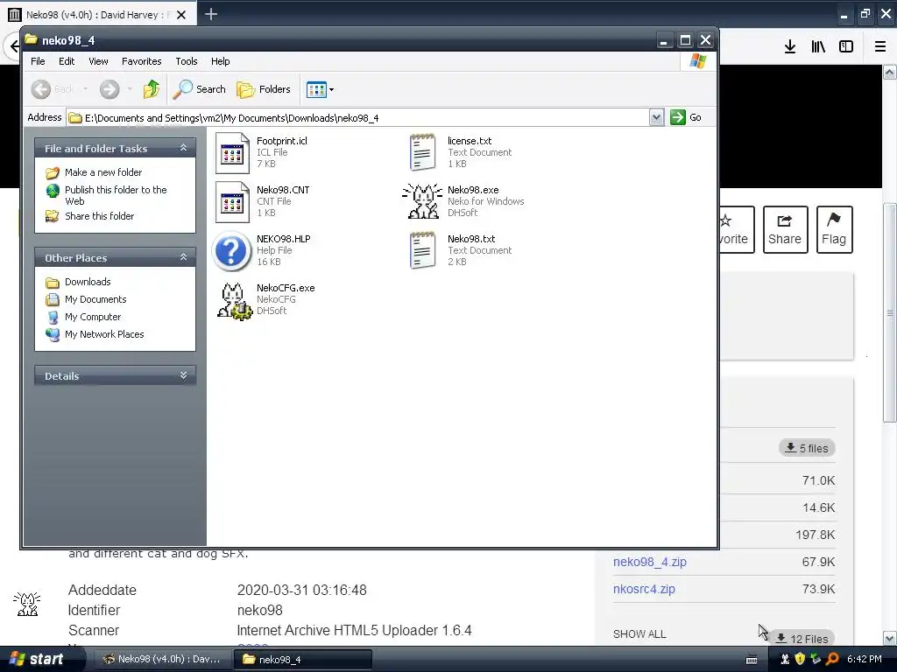Image resolution: width=897 pixels, height=672 pixels.
Task: Open the Forward history dropdown arrow
Action: click(x=130, y=89)
